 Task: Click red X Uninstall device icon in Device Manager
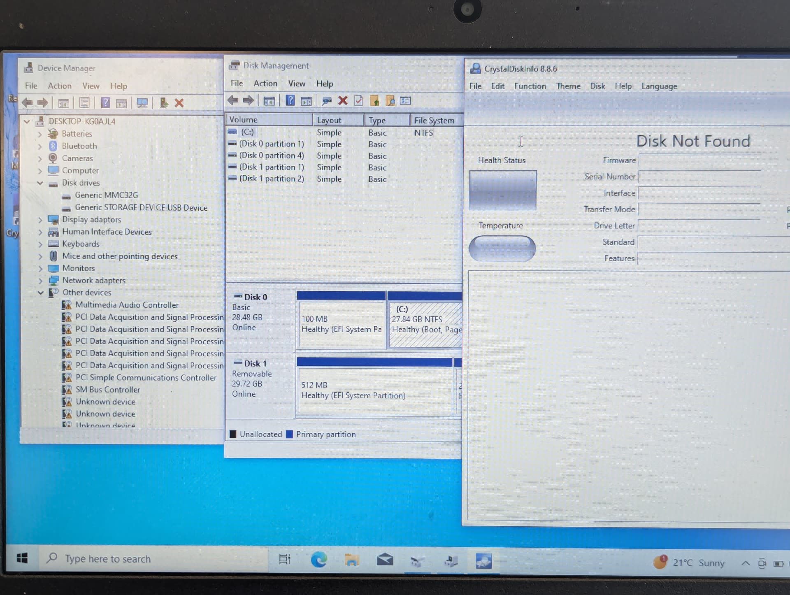pyautogui.click(x=179, y=103)
